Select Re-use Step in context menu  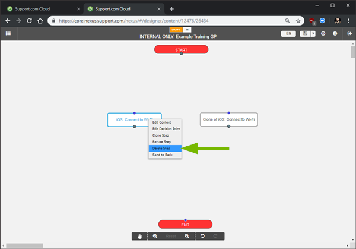pyautogui.click(x=165, y=141)
